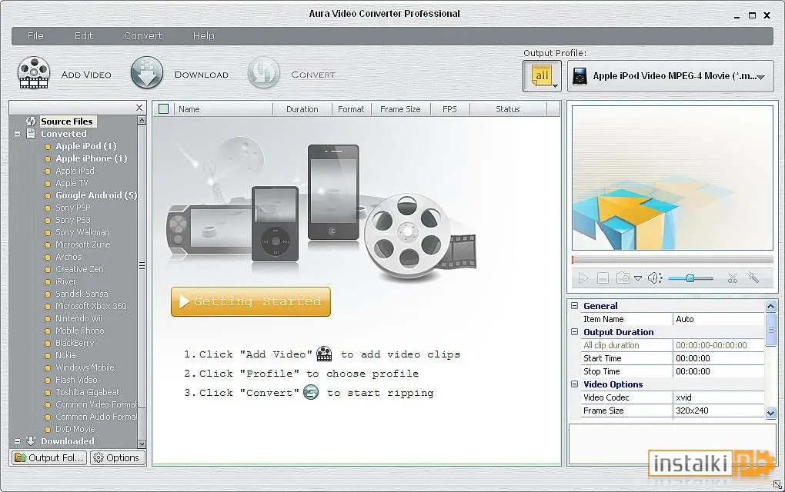The image size is (785, 492).
Task: Click the Stop Time value field
Action: pos(718,371)
